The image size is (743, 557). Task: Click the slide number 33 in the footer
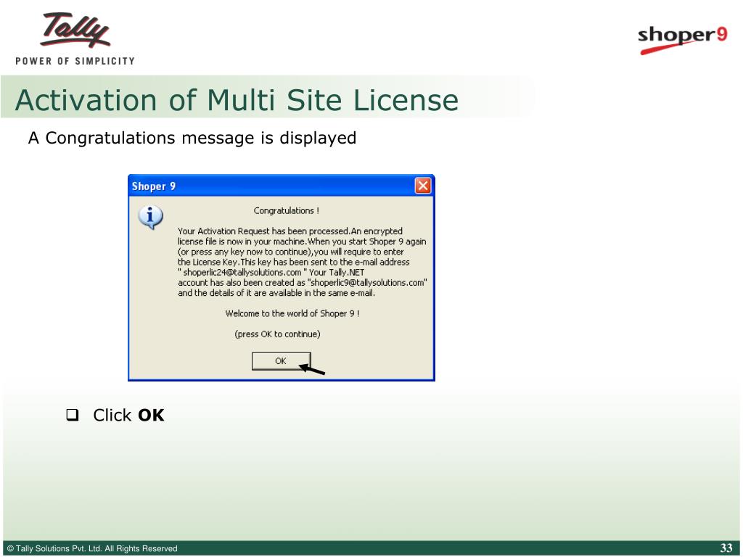click(726, 548)
